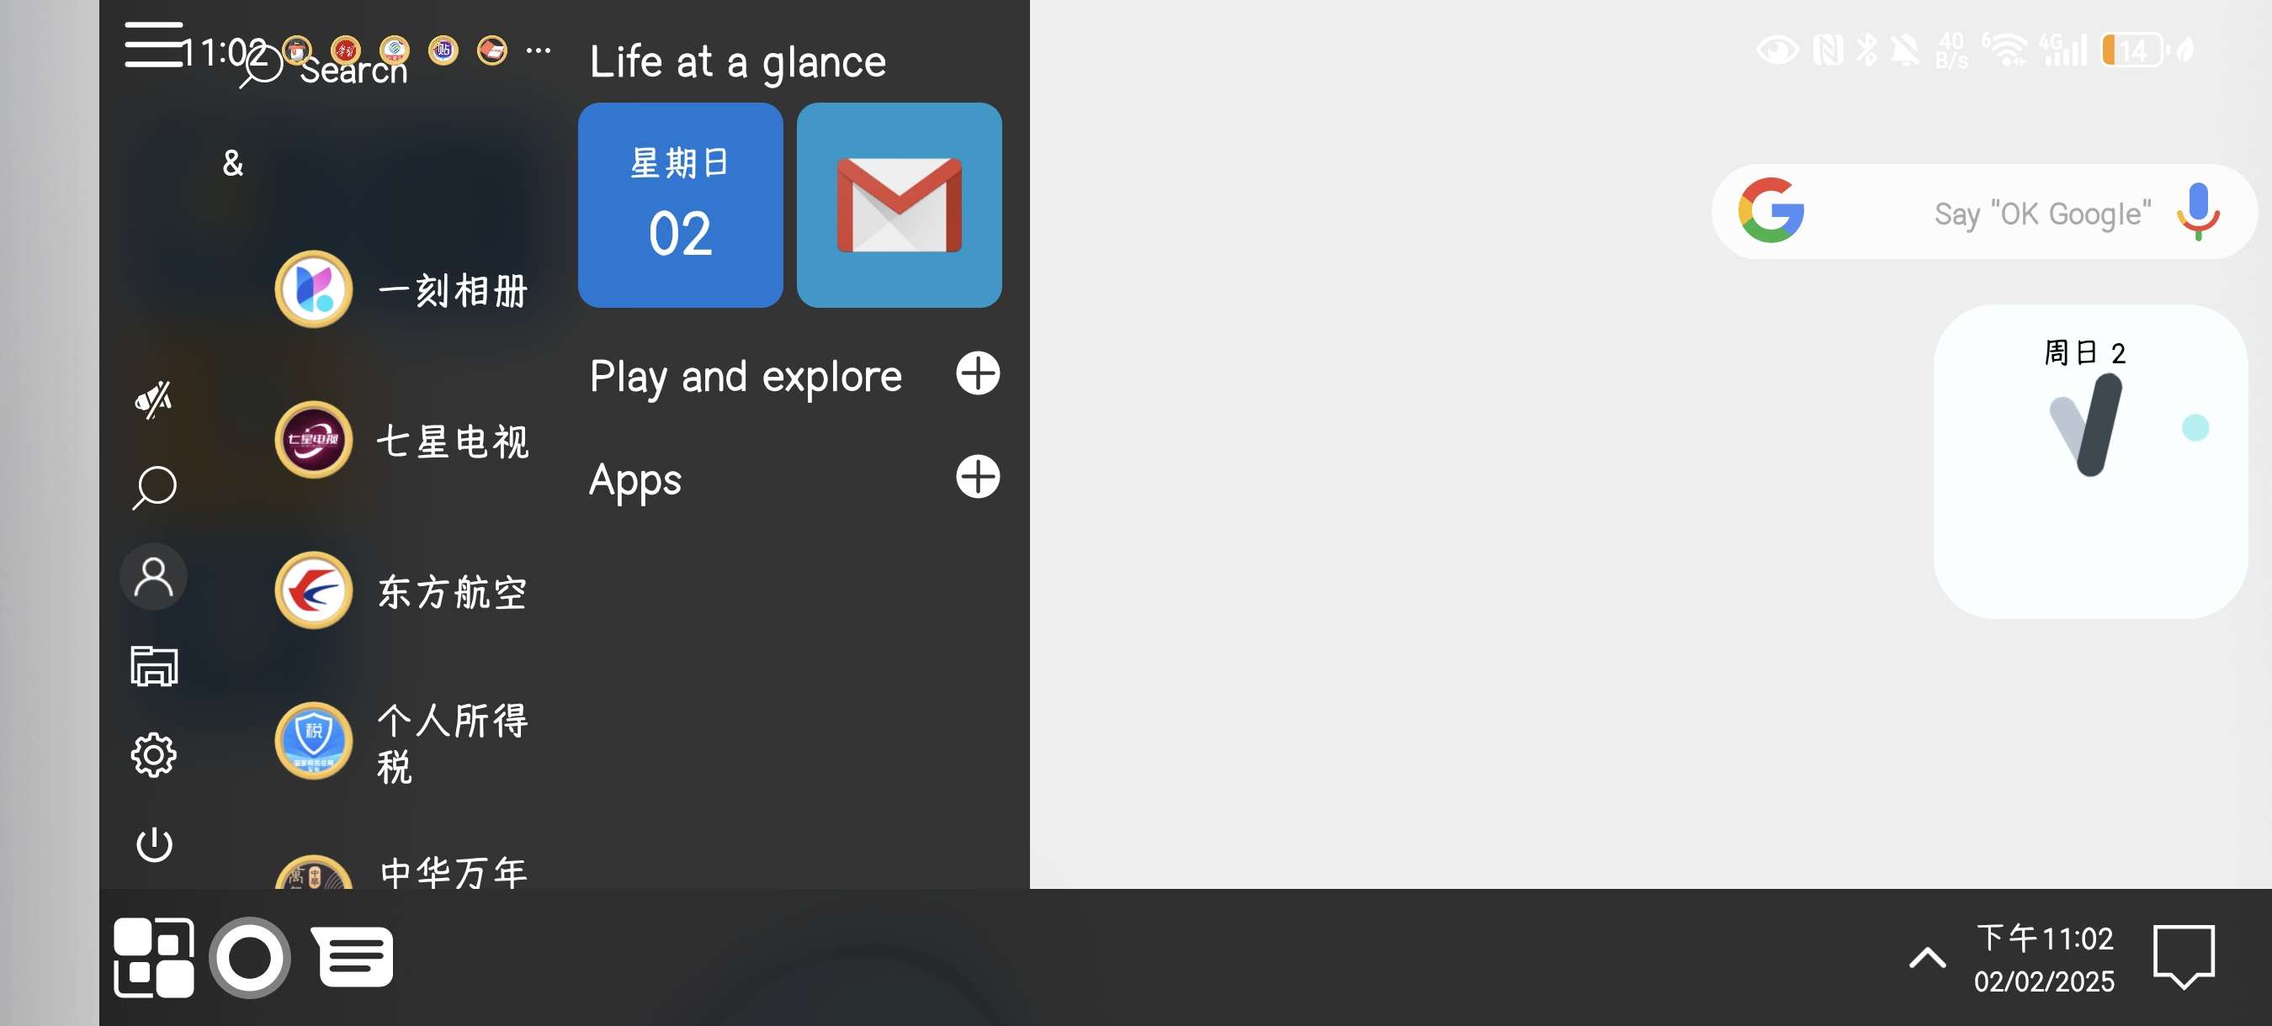
Task: Open the 星期日 02 calendar tile
Action: point(680,204)
